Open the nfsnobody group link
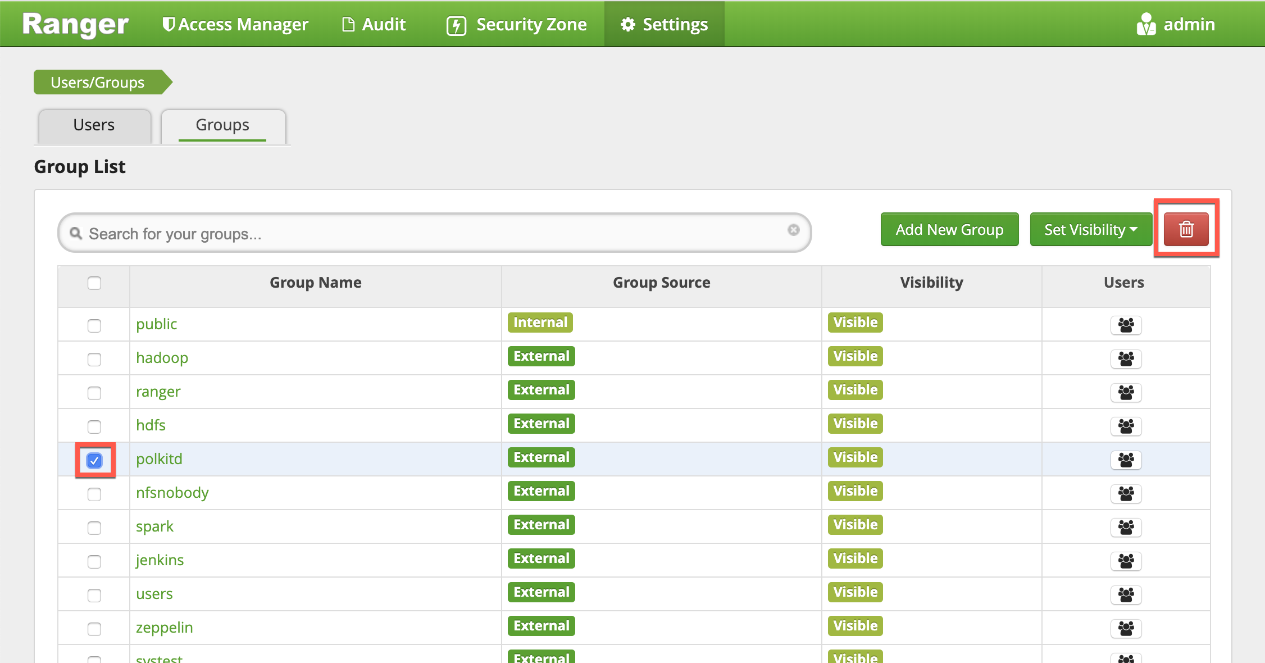 tap(172, 493)
